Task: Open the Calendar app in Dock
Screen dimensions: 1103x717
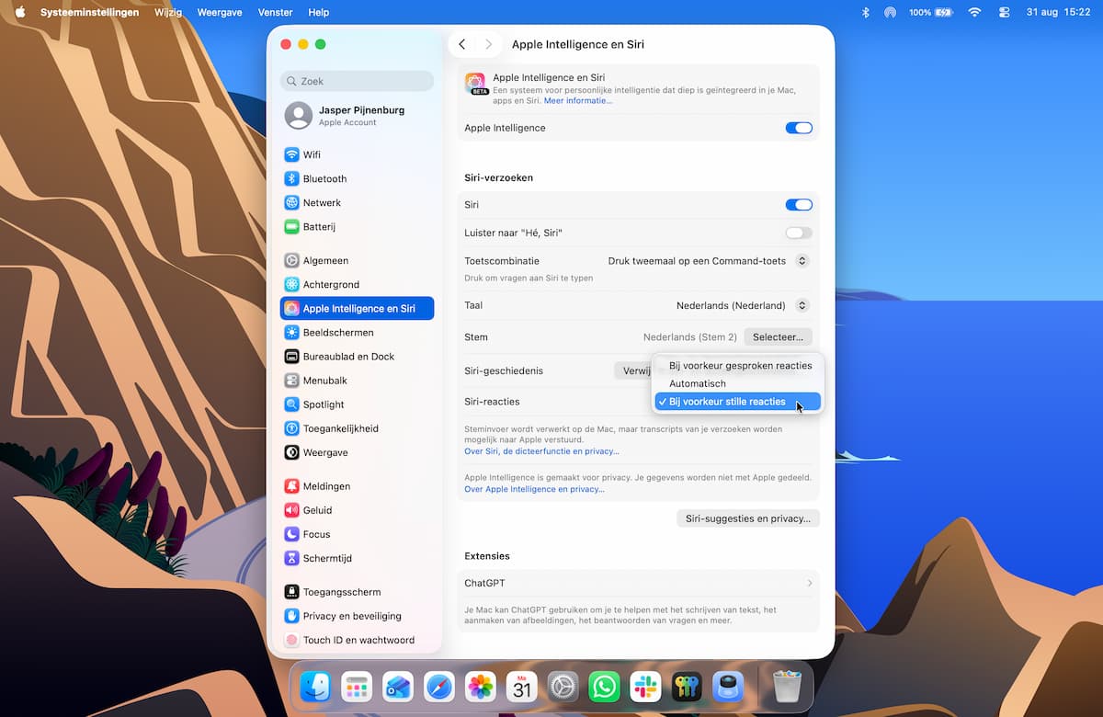Action: coord(522,686)
